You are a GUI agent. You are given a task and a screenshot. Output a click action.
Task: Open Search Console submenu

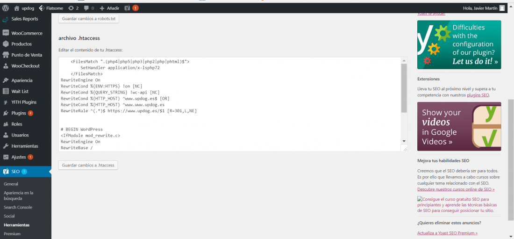pos(18,208)
